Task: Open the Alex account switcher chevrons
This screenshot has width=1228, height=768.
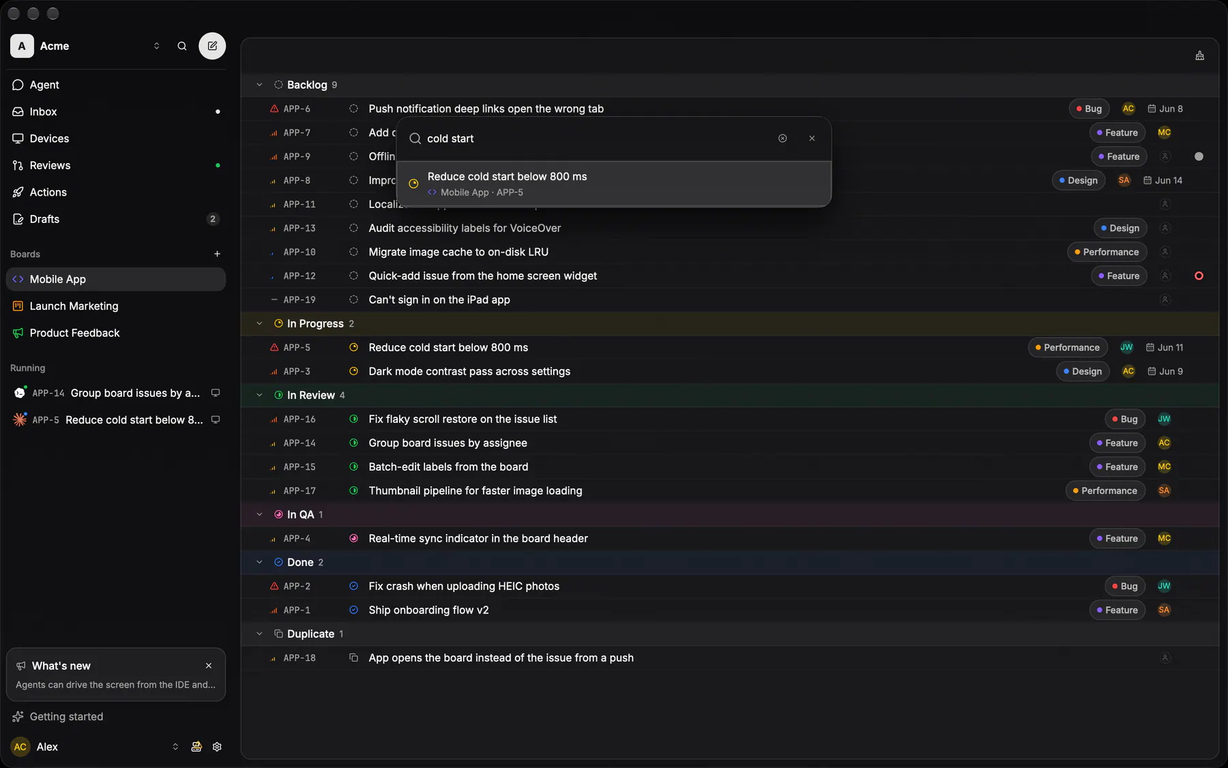Action: [x=175, y=747]
